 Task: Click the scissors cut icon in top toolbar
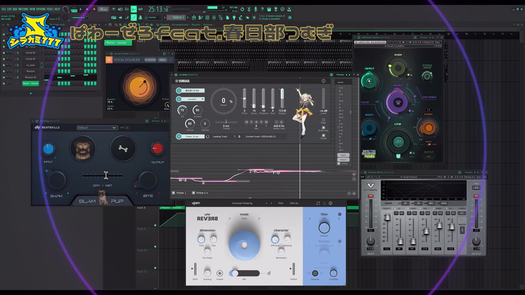[249, 9]
